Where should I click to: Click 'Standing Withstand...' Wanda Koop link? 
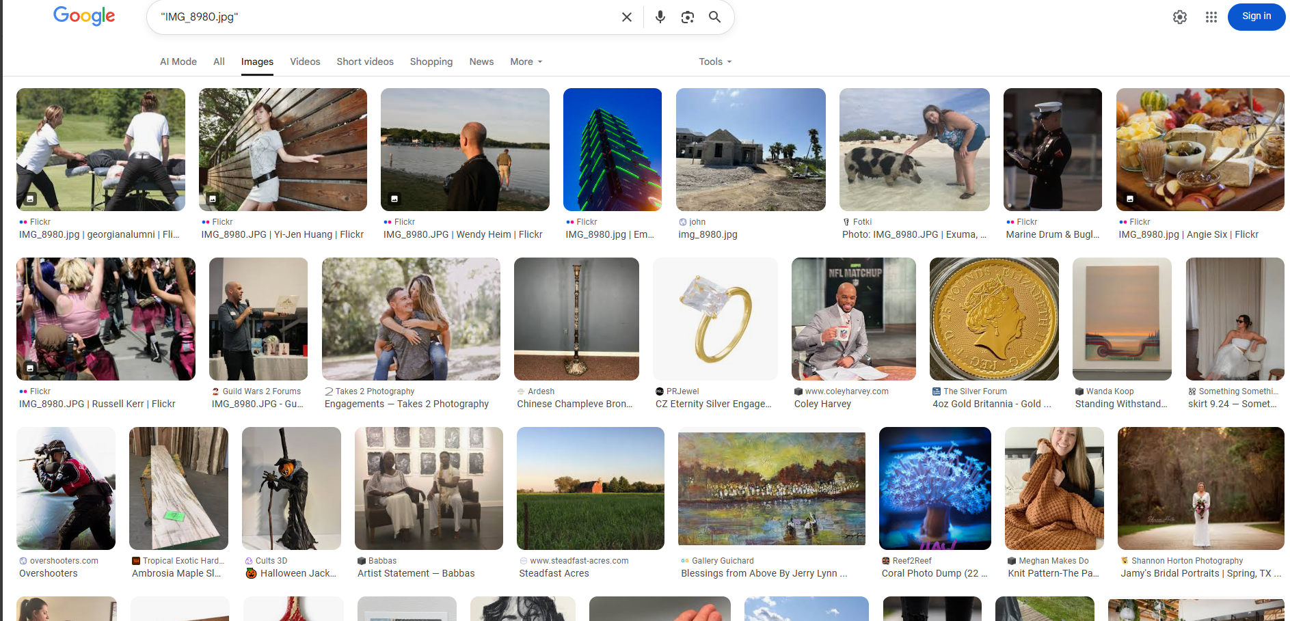pyautogui.click(x=1121, y=404)
